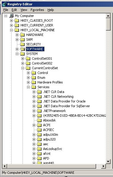
Task: Click the Services folder icon
Action: (x=34, y=87)
